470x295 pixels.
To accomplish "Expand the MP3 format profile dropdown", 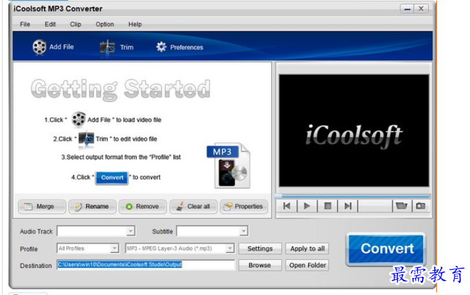I will (x=230, y=248).
